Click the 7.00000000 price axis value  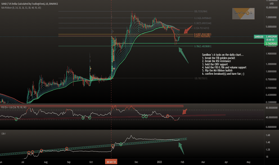[272, 17]
